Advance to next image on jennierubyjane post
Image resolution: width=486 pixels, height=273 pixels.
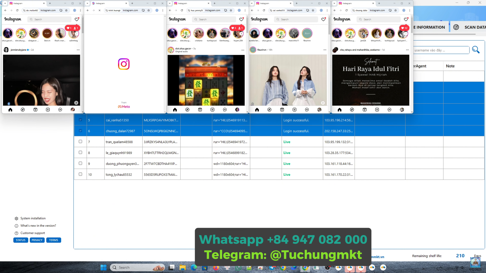(x=76, y=103)
